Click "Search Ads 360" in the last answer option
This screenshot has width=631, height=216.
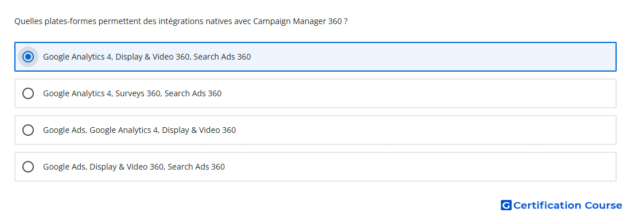click(x=196, y=167)
